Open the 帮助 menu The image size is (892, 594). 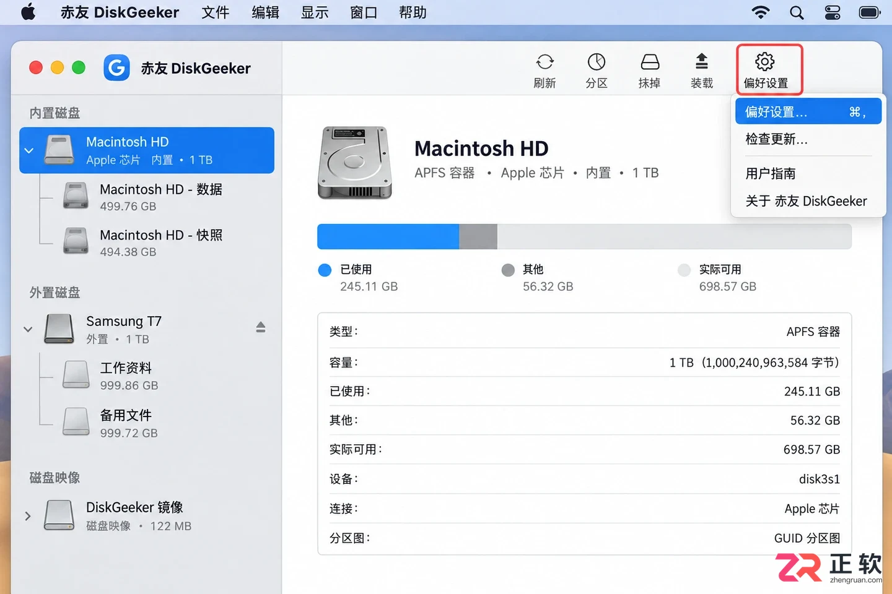413,12
